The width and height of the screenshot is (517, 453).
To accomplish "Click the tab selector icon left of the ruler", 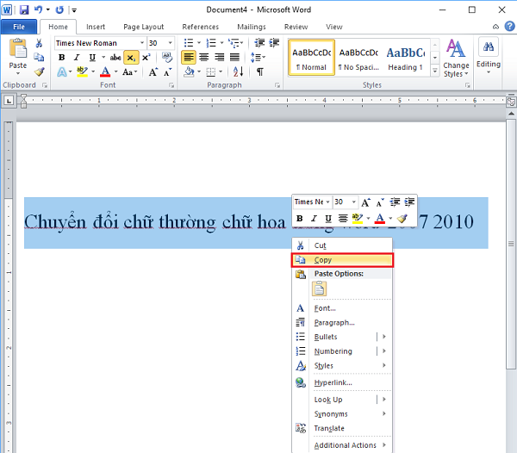I will 9,101.
